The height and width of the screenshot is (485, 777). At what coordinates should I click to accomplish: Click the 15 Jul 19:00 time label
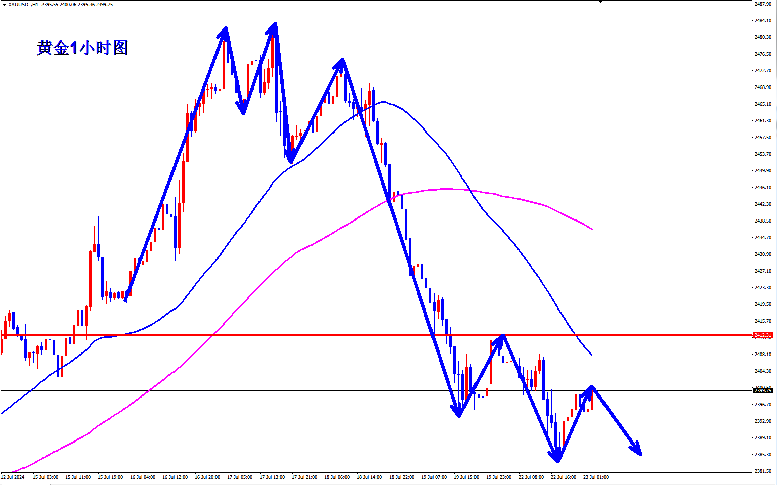[110, 477]
